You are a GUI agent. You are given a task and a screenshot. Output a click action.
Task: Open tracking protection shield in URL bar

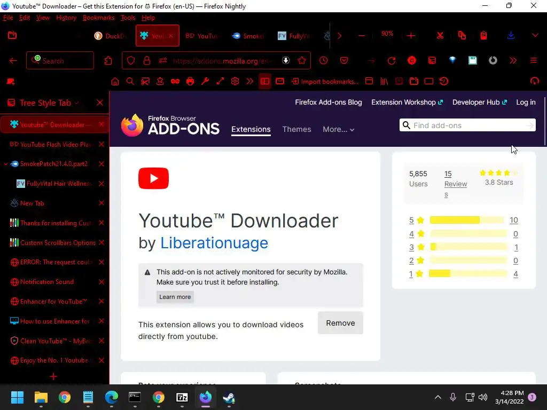click(x=131, y=61)
